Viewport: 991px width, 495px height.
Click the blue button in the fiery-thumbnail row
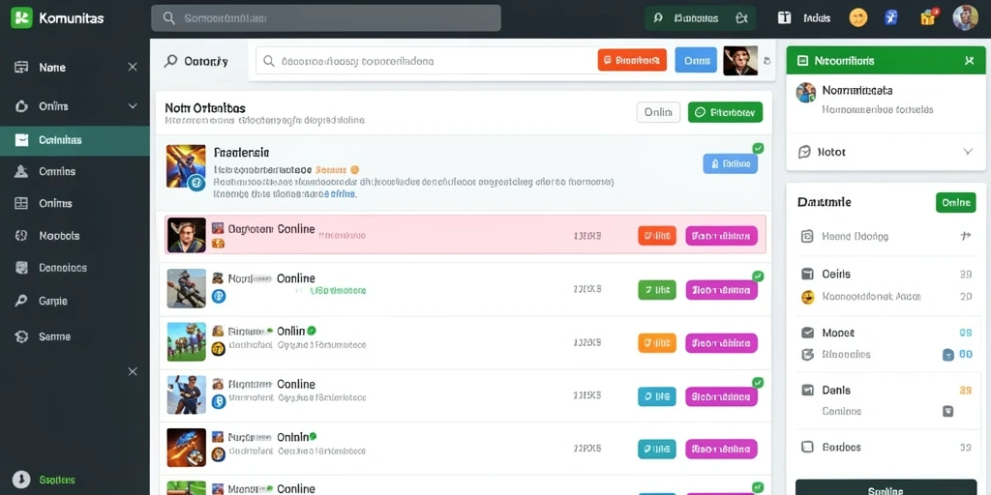coord(657,449)
